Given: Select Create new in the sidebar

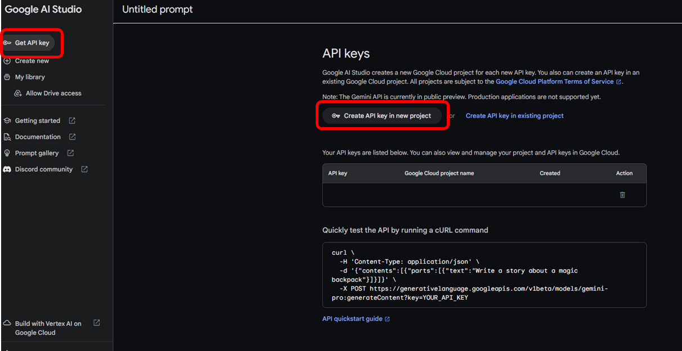Looking at the screenshot, I should (32, 61).
